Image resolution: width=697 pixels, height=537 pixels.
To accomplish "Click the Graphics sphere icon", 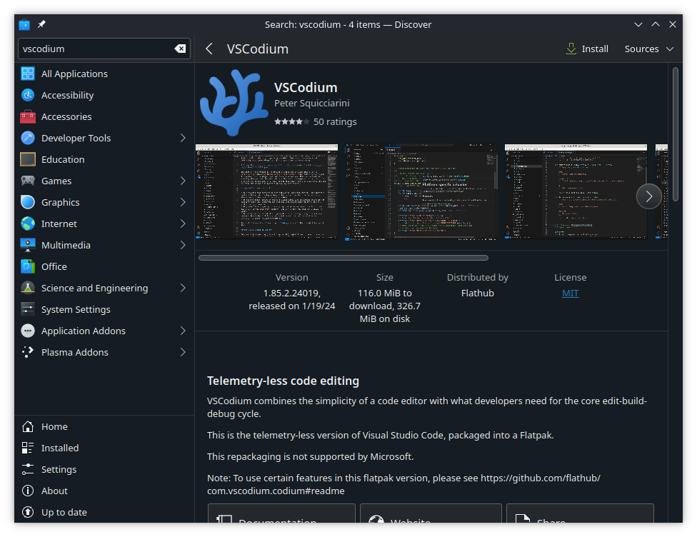I will tap(28, 202).
